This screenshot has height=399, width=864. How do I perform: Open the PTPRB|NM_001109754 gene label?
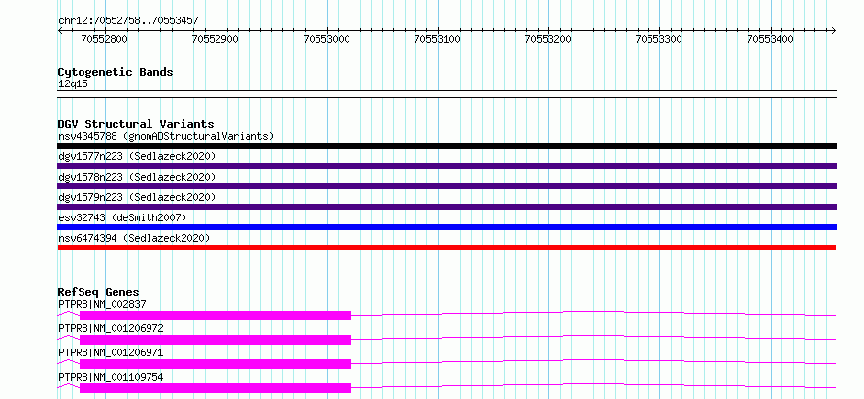coord(111,377)
